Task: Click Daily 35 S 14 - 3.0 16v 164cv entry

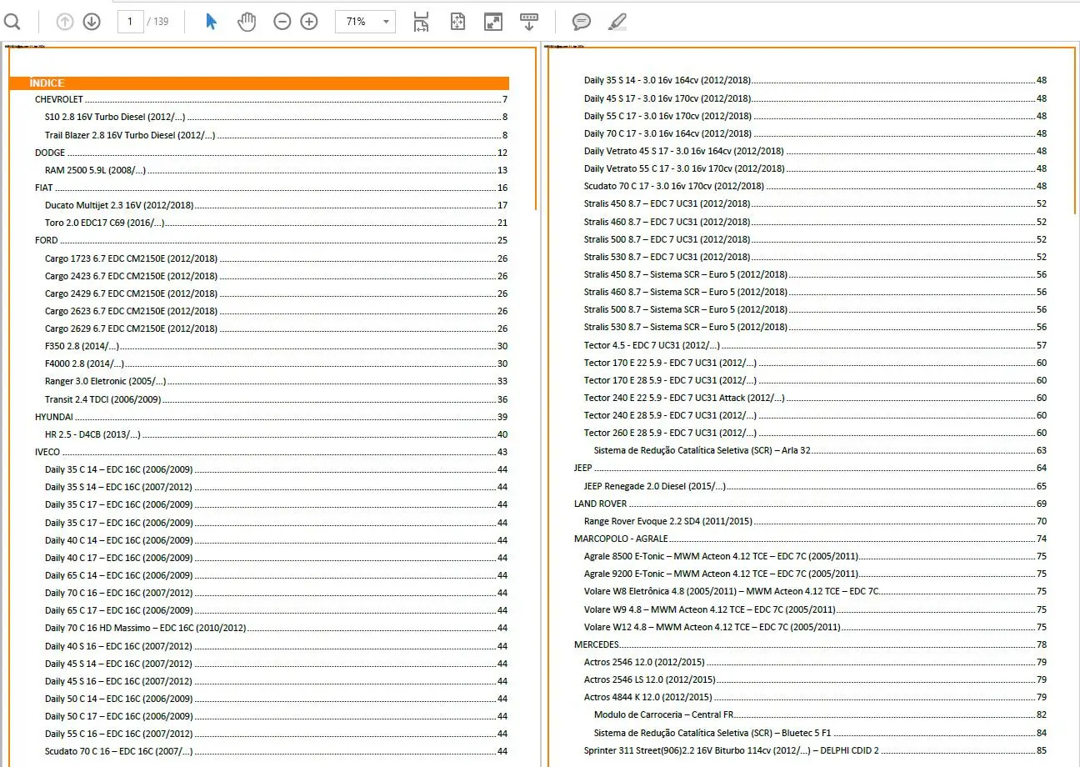Action: click(815, 80)
